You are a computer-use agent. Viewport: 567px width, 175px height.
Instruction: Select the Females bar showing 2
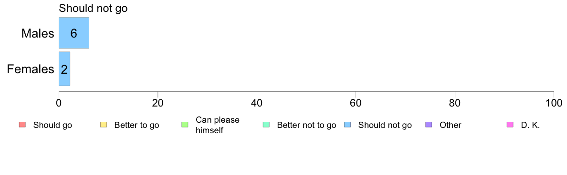pos(64,69)
